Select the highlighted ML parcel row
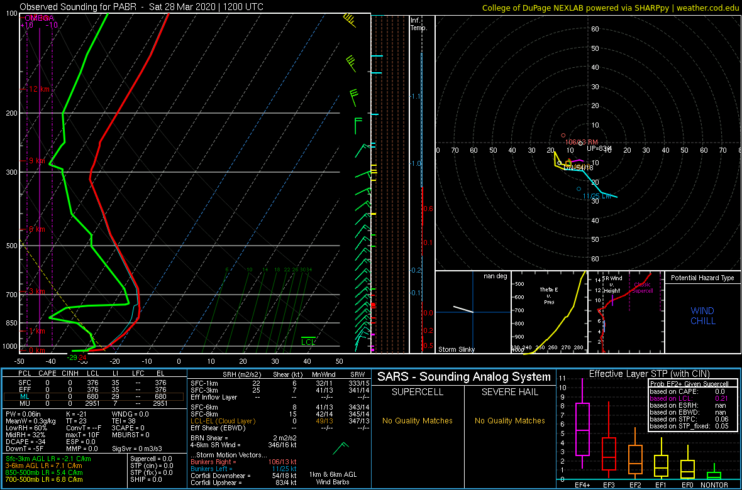This screenshot has height=490, width=742. tap(94, 397)
